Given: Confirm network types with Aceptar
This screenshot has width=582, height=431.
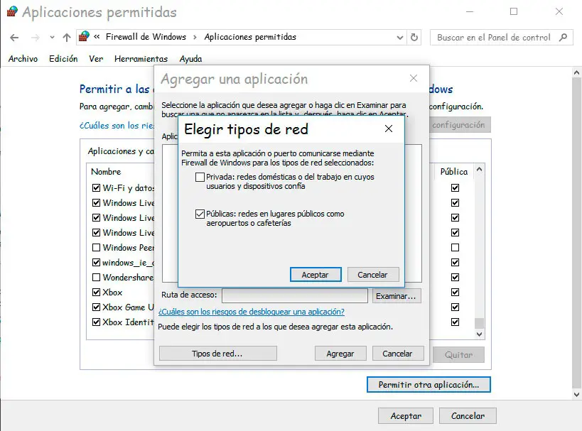Looking at the screenshot, I should (x=316, y=275).
